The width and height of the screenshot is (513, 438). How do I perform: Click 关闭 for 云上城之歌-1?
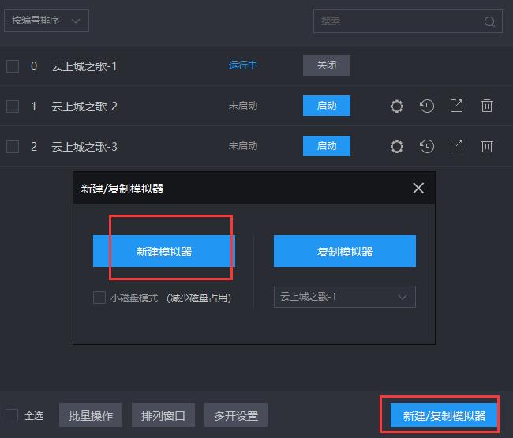click(327, 66)
